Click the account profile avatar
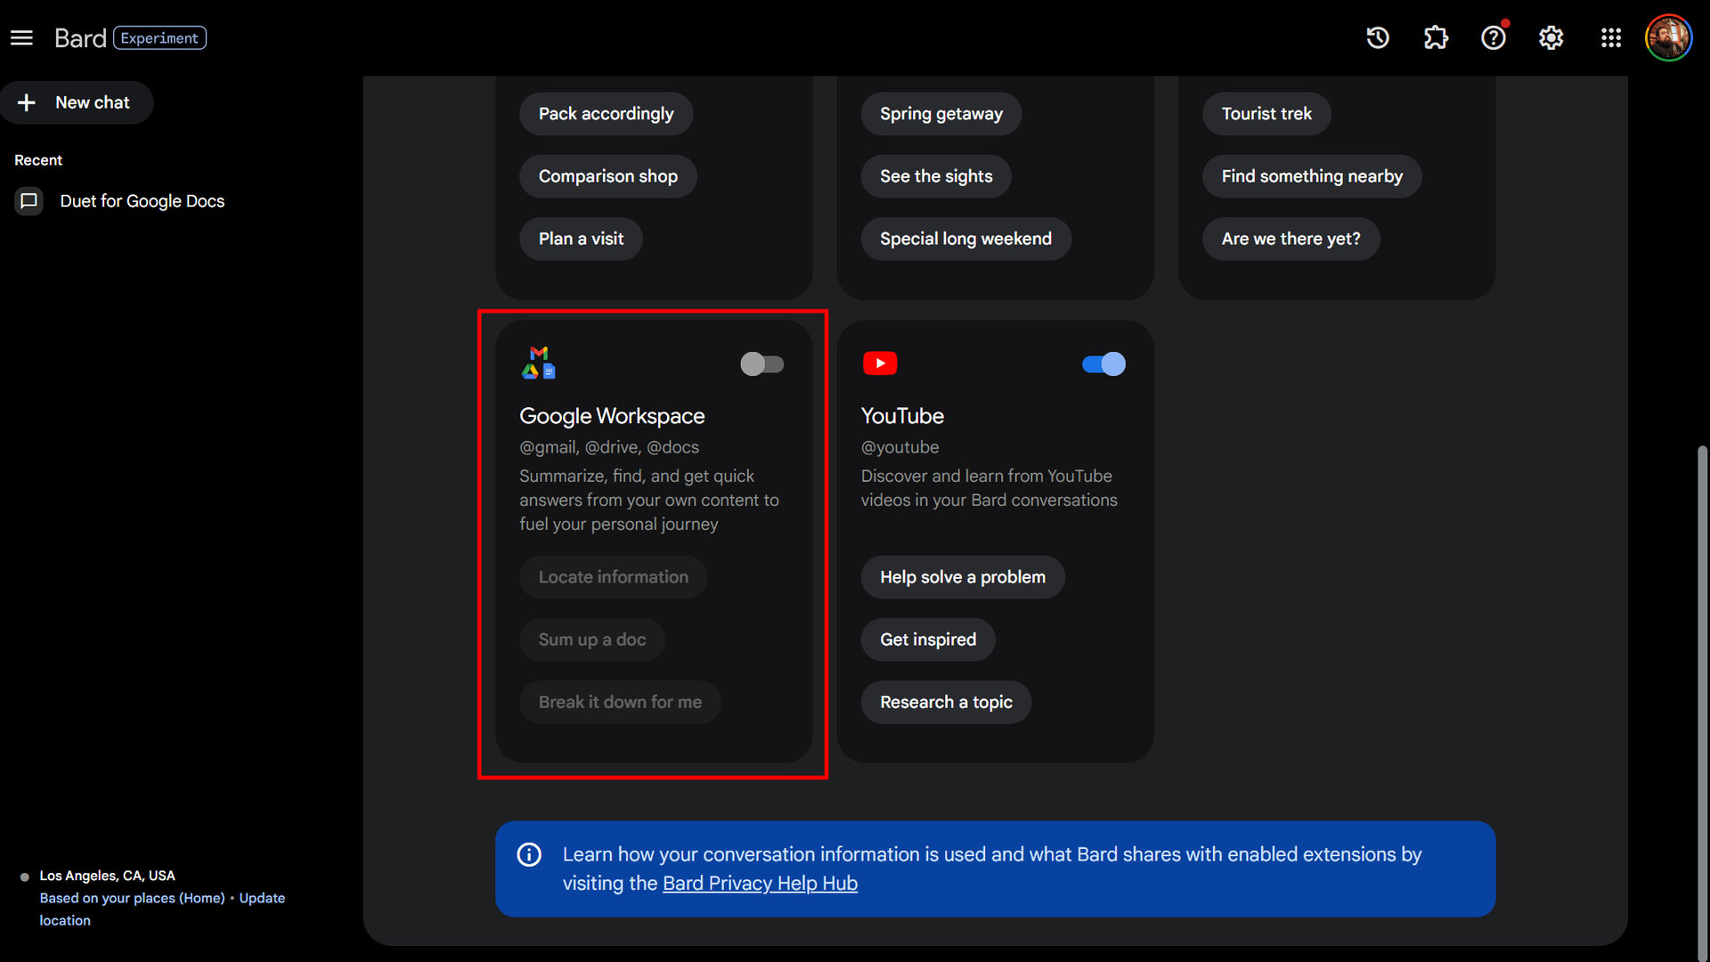The image size is (1710, 962). click(x=1668, y=37)
